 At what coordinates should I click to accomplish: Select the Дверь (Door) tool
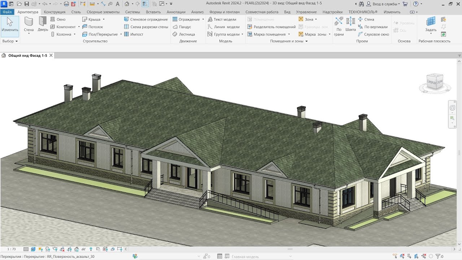(x=43, y=25)
